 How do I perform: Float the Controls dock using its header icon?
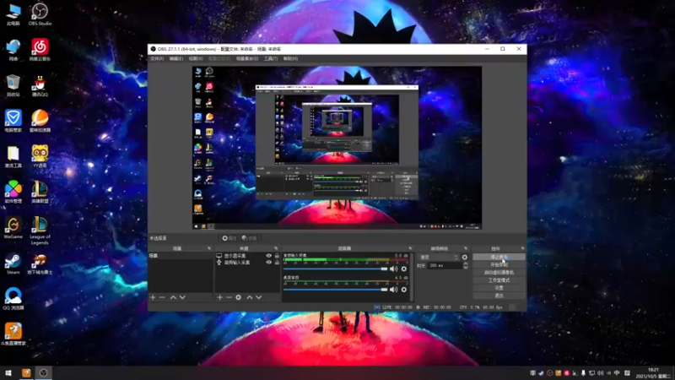tap(522, 248)
